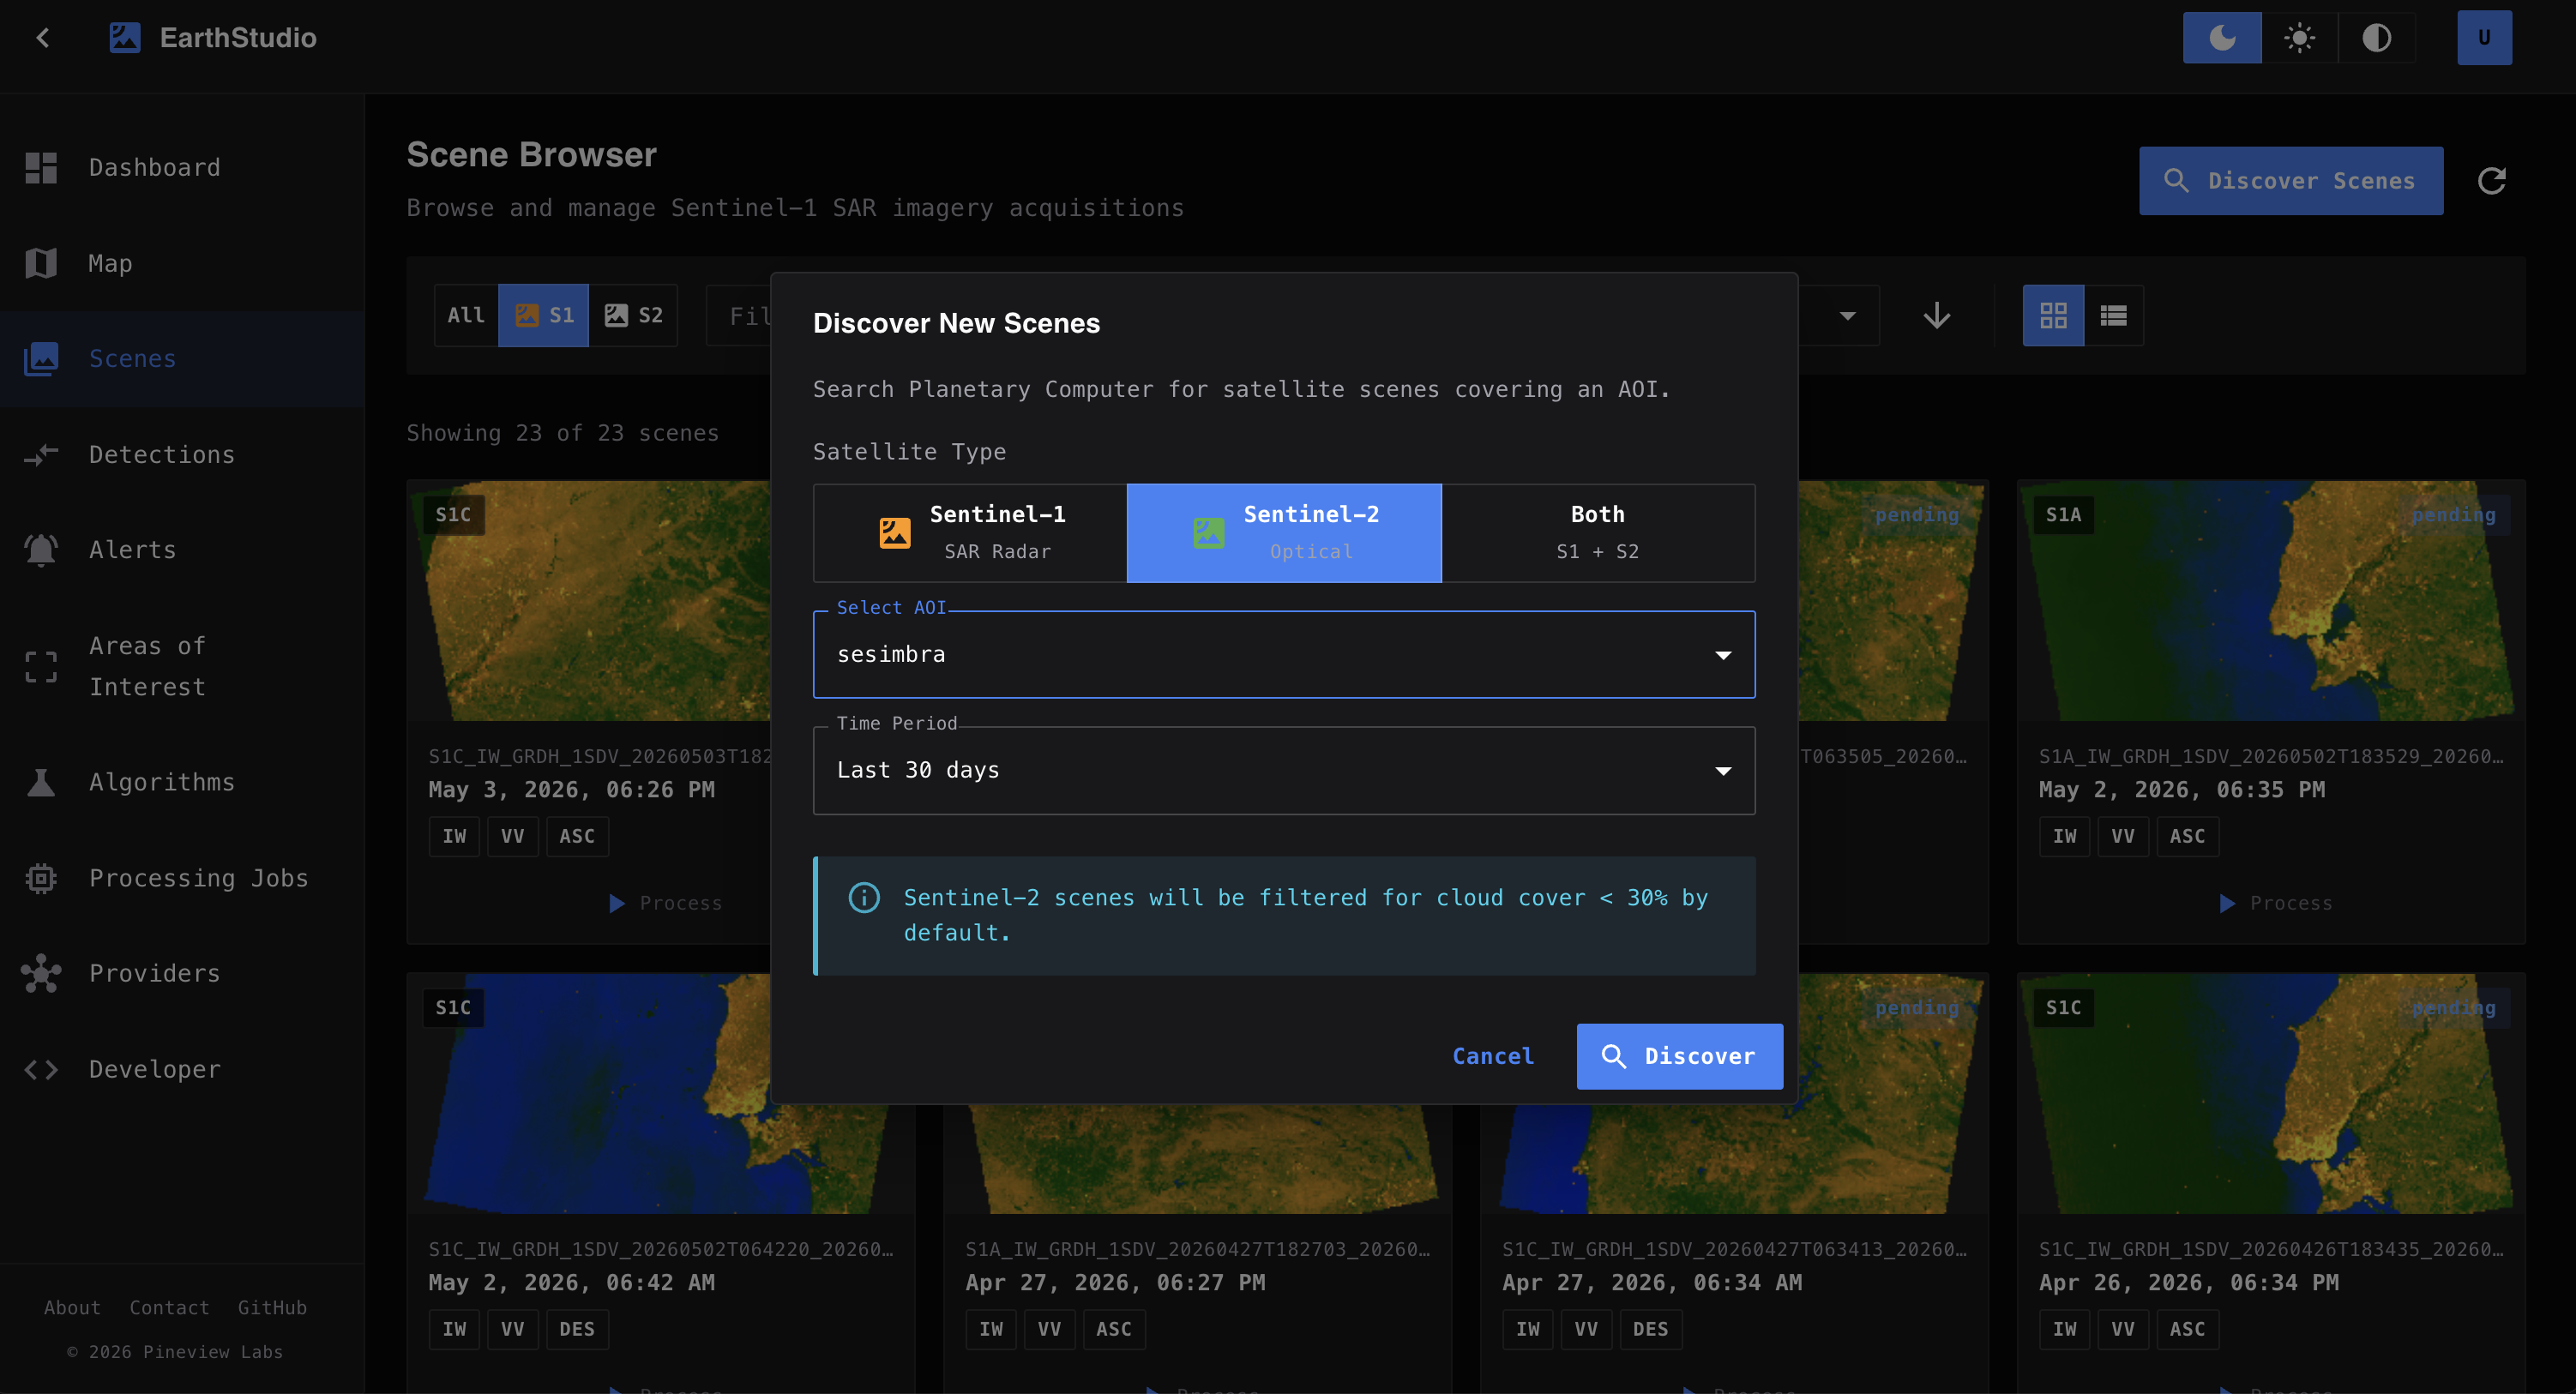Choose Sentinel-1 SAR Radar satellite type
Screen dimensions: 2576x1394
tap(970, 533)
